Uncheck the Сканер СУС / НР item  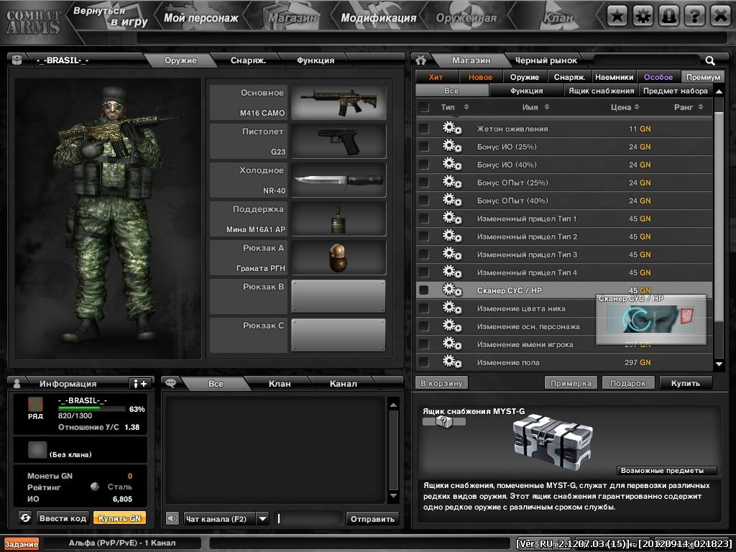[425, 290]
